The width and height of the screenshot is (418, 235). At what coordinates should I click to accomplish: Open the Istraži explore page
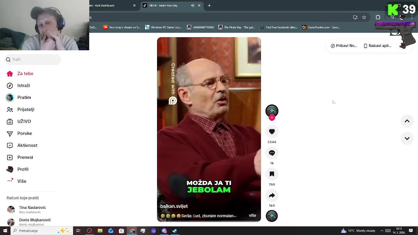[x=19, y=86]
